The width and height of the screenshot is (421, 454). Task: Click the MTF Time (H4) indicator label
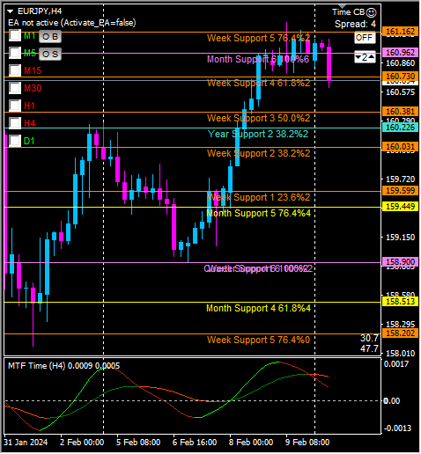pyautogui.click(x=63, y=366)
